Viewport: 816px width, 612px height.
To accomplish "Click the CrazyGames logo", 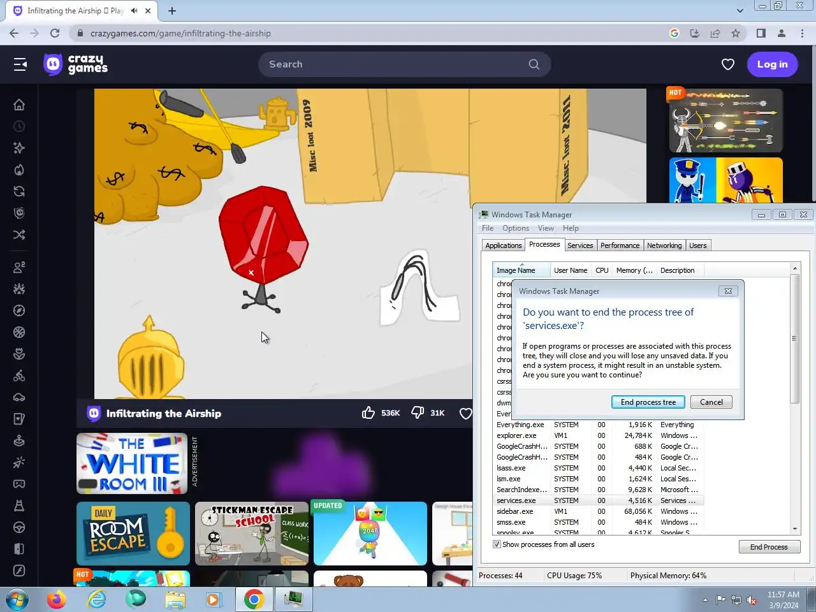I will click(76, 64).
